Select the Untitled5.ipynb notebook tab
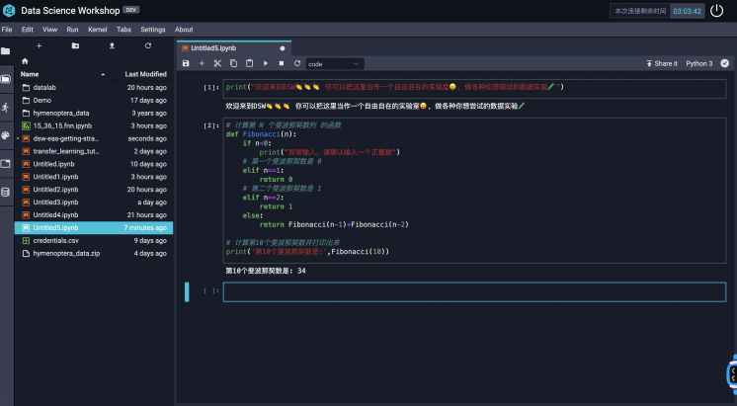Viewport: 737px width, 406px height. pyautogui.click(x=234, y=48)
